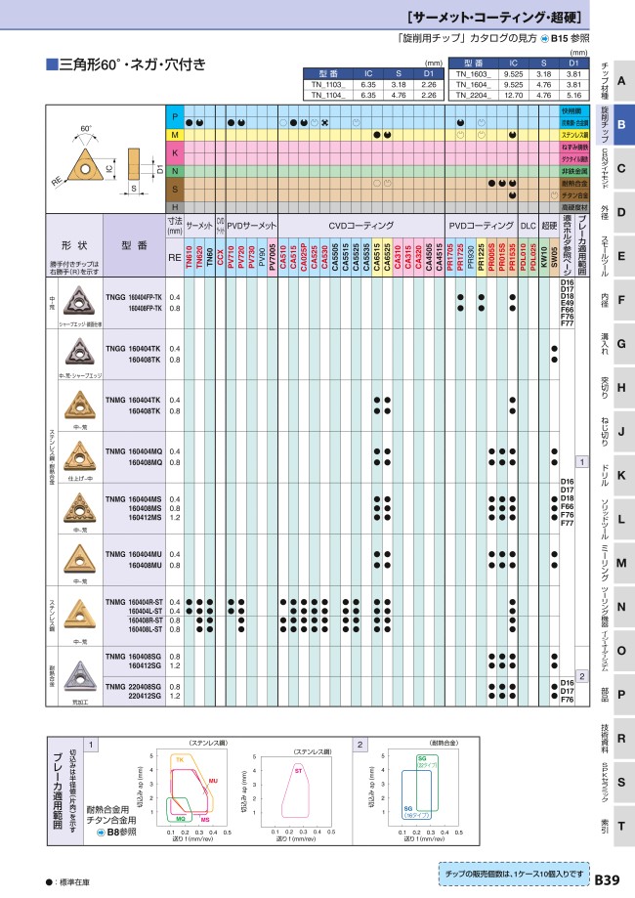Viewport: 635px width, 898px height.
Task: Click the CA6515 grade column header
Action: point(376,258)
